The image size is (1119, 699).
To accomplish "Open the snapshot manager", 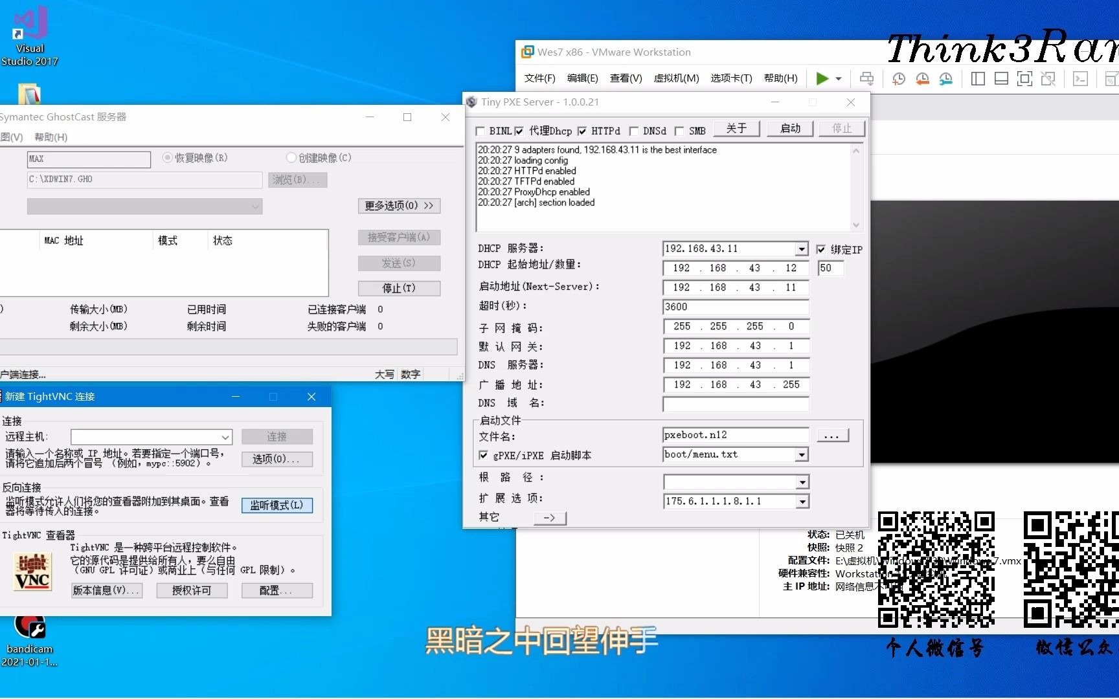I will tap(945, 78).
